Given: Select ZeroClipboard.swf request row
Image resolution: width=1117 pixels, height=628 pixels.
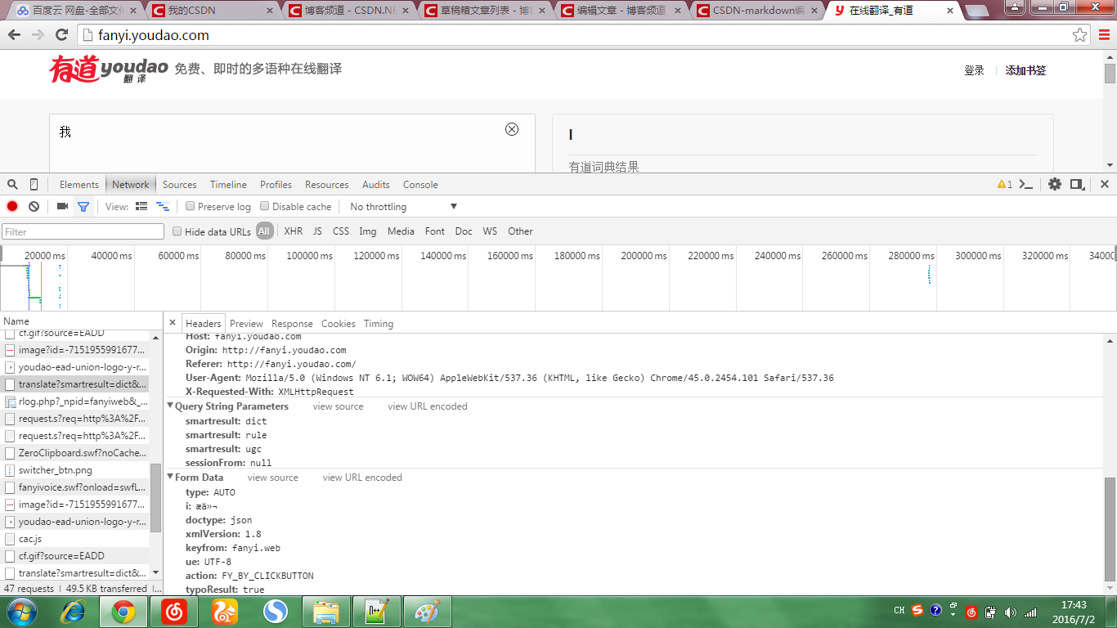Looking at the screenshot, I should [x=74, y=453].
